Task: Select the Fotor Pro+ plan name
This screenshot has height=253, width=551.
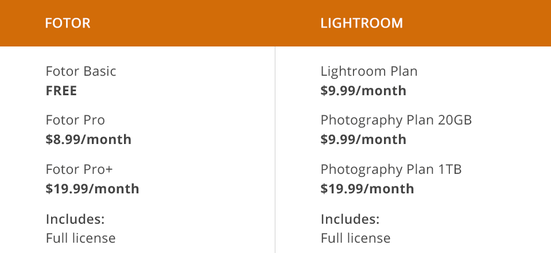Action: pos(80,169)
